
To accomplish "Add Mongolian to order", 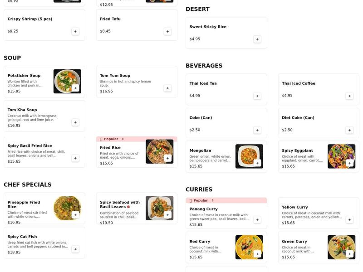I will click(257, 162).
